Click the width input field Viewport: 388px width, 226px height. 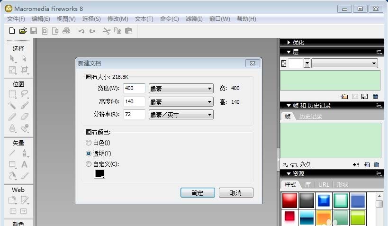click(134, 88)
